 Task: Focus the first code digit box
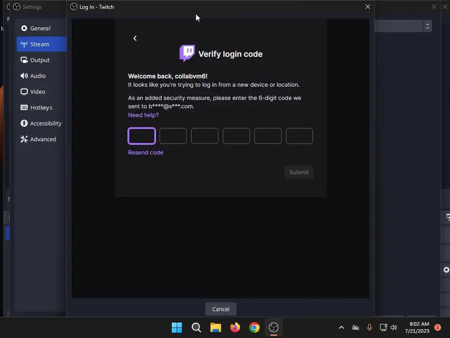coord(142,136)
